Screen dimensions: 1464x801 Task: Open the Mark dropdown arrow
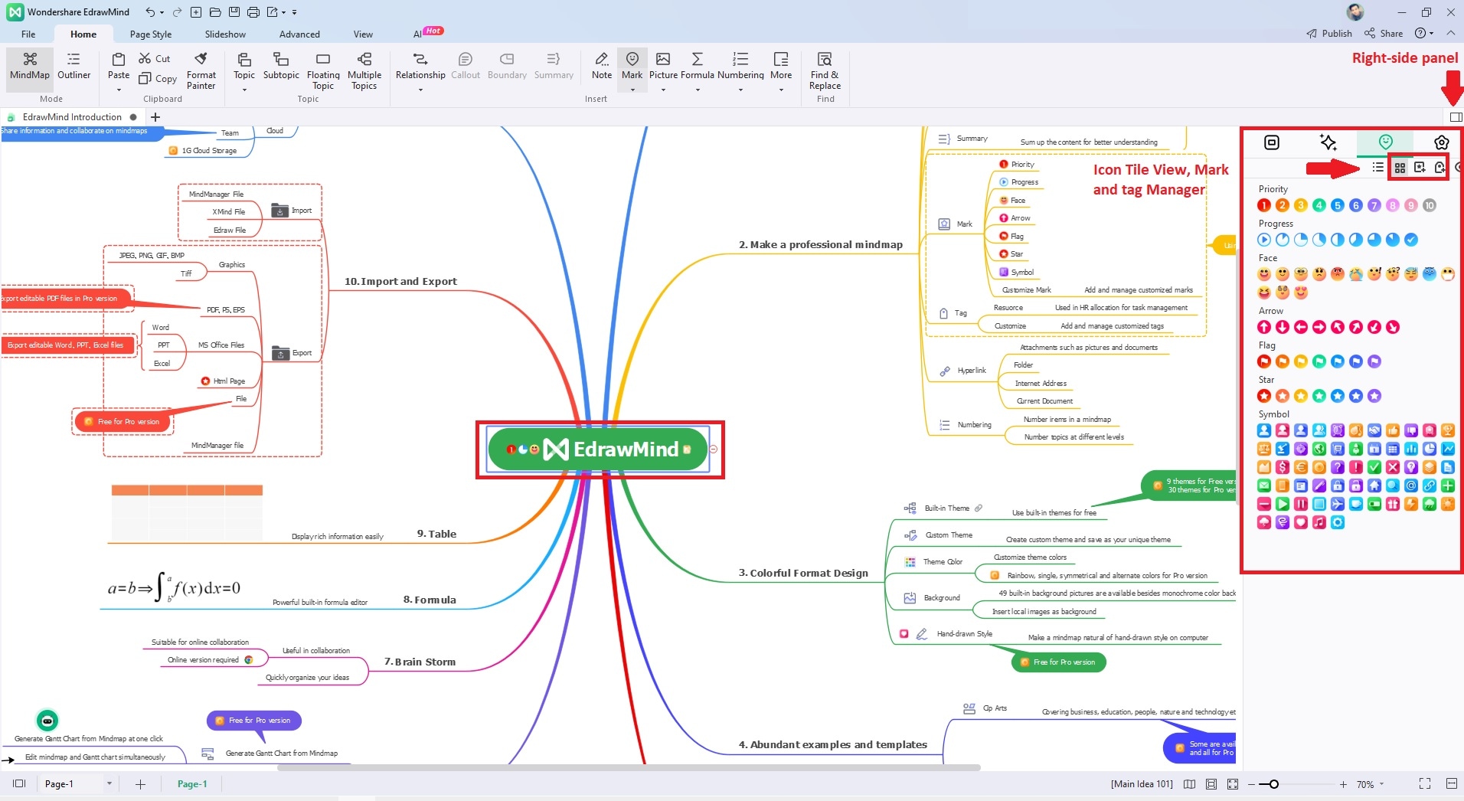pos(632,90)
